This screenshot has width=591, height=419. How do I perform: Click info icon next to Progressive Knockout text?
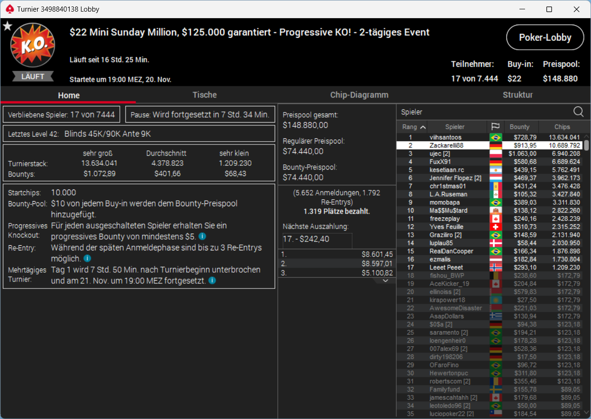[203, 236]
